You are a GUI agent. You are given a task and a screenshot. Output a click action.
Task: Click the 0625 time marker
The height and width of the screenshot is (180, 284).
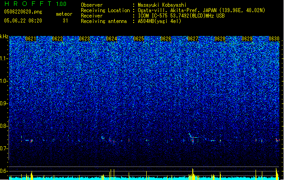139,39
